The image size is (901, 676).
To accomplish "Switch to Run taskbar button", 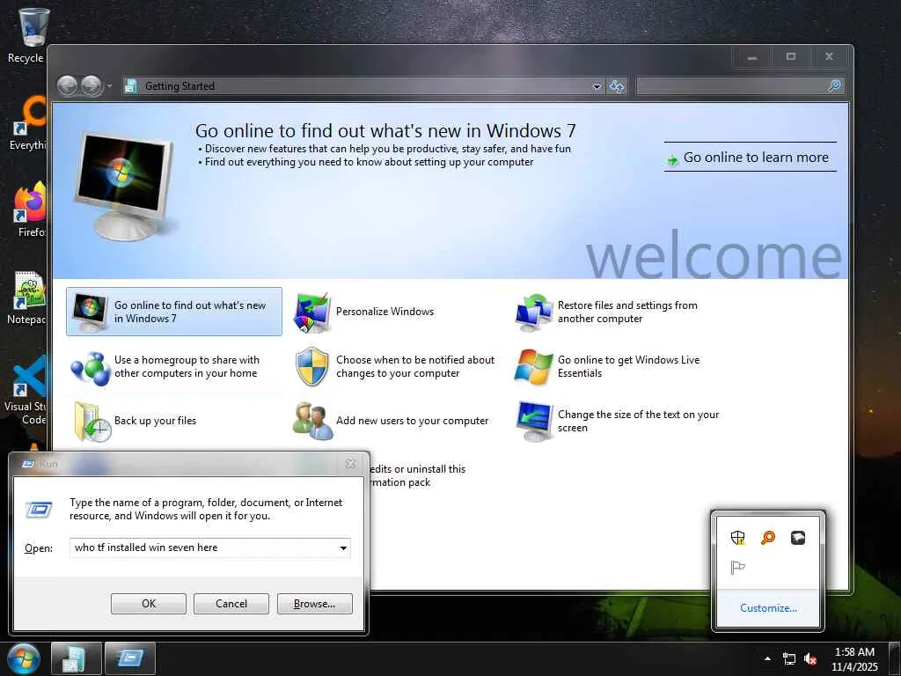I will [x=130, y=658].
